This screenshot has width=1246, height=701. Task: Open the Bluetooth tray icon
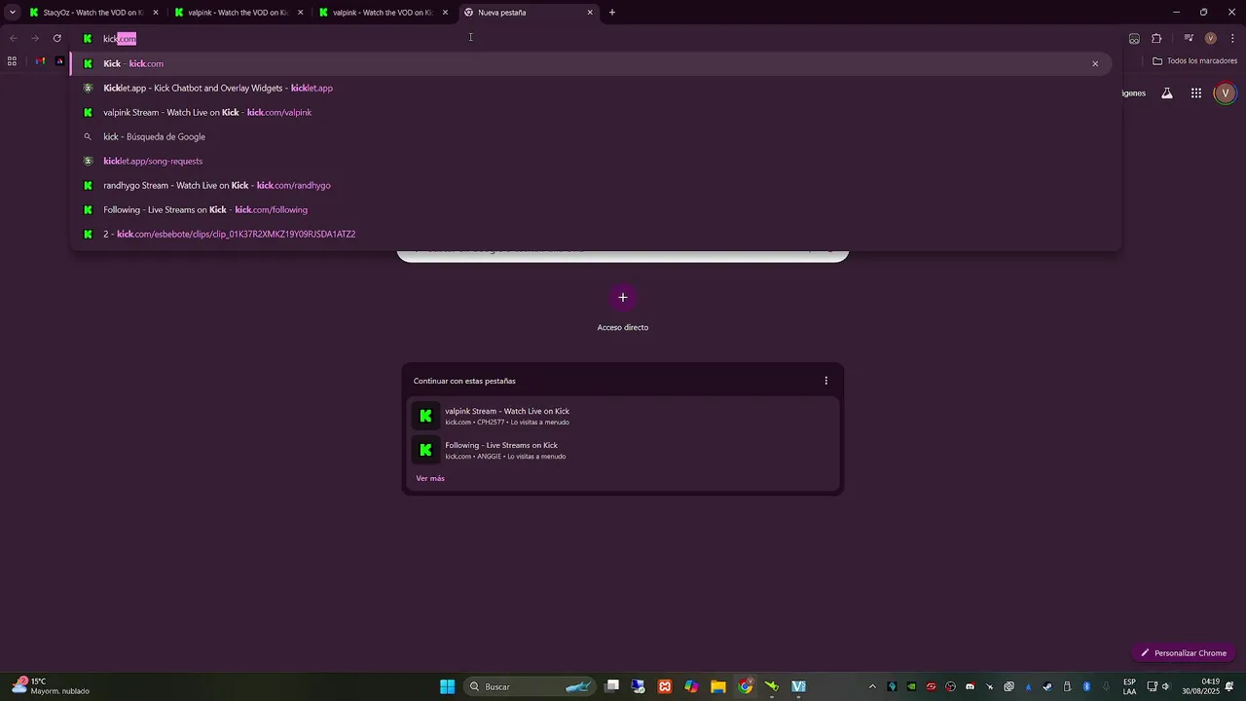point(1086,686)
